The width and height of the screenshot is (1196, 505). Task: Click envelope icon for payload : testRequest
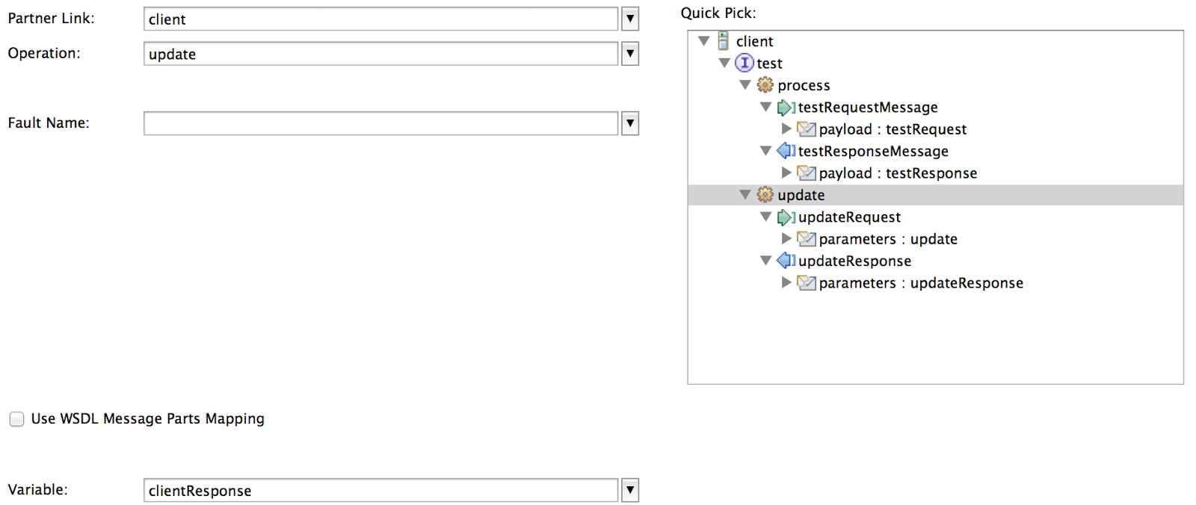pyautogui.click(x=807, y=129)
